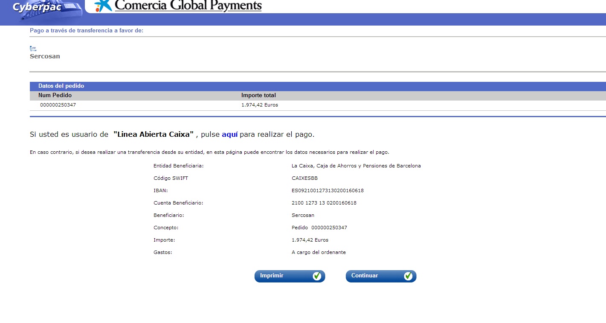The width and height of the screenshot is (606, 323).
Task: Click the Imprimir button
Action: (x=290, y=276)
